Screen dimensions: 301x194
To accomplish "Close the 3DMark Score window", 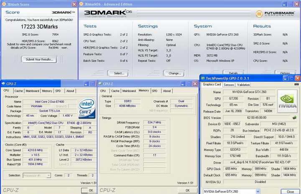I will click(74, 4).
